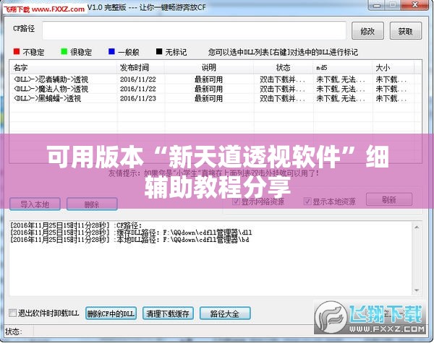
Task: Open the 路径大全 button
Action: (225, 313)
